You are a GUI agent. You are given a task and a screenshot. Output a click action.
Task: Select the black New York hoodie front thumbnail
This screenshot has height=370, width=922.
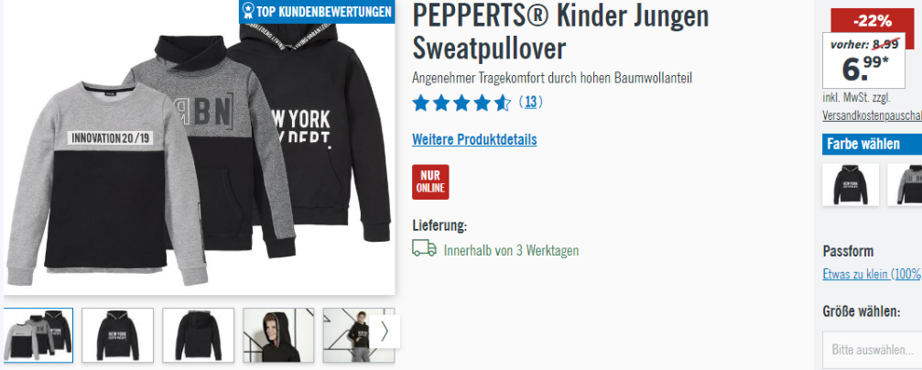(117, 334)
